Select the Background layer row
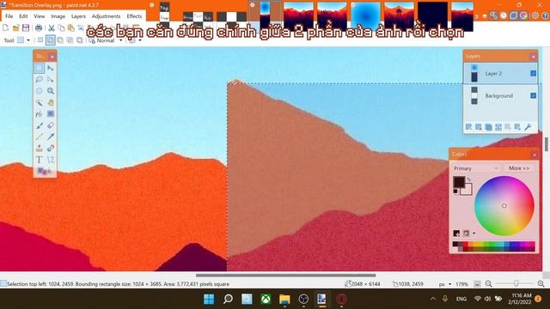The height and width of the screenshot is (309, 550). pyautogui.click(x=500, y=95)
